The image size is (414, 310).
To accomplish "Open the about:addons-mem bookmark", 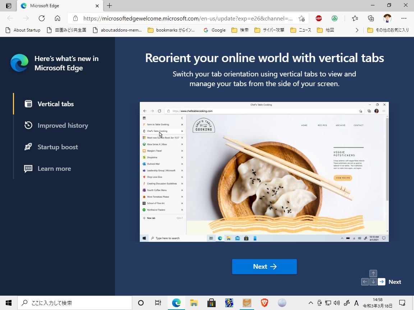I will pyautogui.click(x=118, y=30).
